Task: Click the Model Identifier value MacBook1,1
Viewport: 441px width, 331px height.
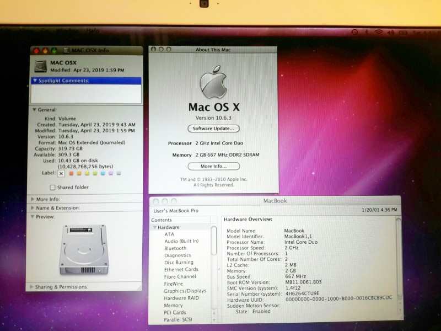Action: (x=298, y=237)
